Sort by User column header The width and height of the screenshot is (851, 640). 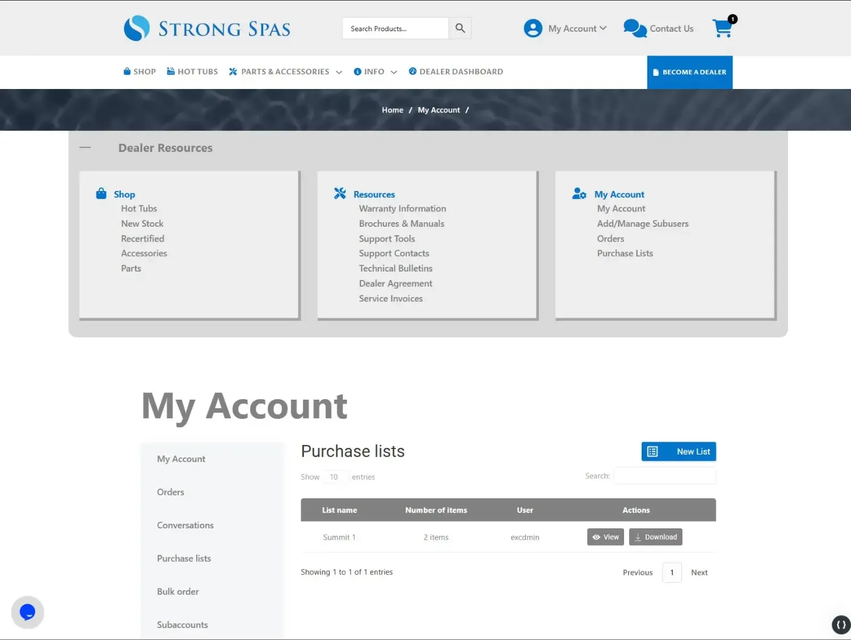point(525,510)
